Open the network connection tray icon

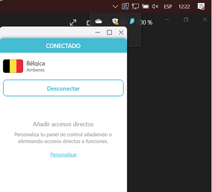(135, 7)
